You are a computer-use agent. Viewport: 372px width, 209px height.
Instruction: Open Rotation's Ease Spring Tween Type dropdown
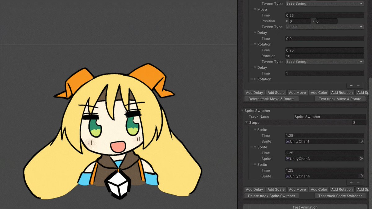pyautogui.click(x=325, y=62)
